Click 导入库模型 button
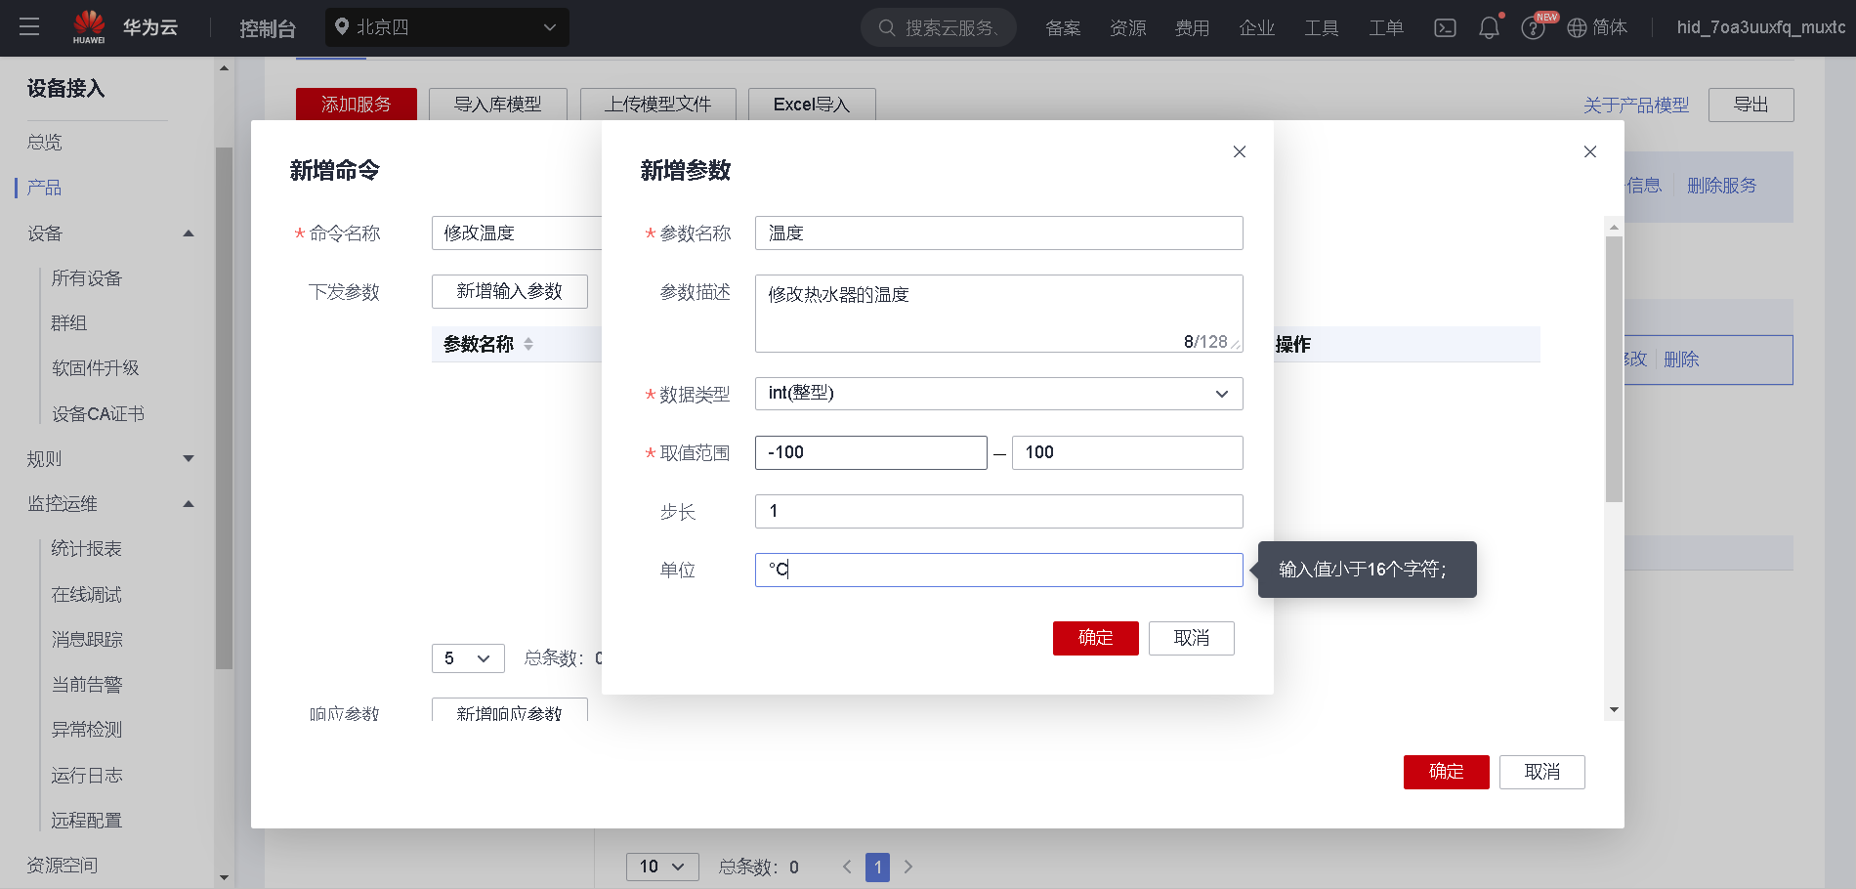This screenshot has height=889, width=1856. coord(498,105)
